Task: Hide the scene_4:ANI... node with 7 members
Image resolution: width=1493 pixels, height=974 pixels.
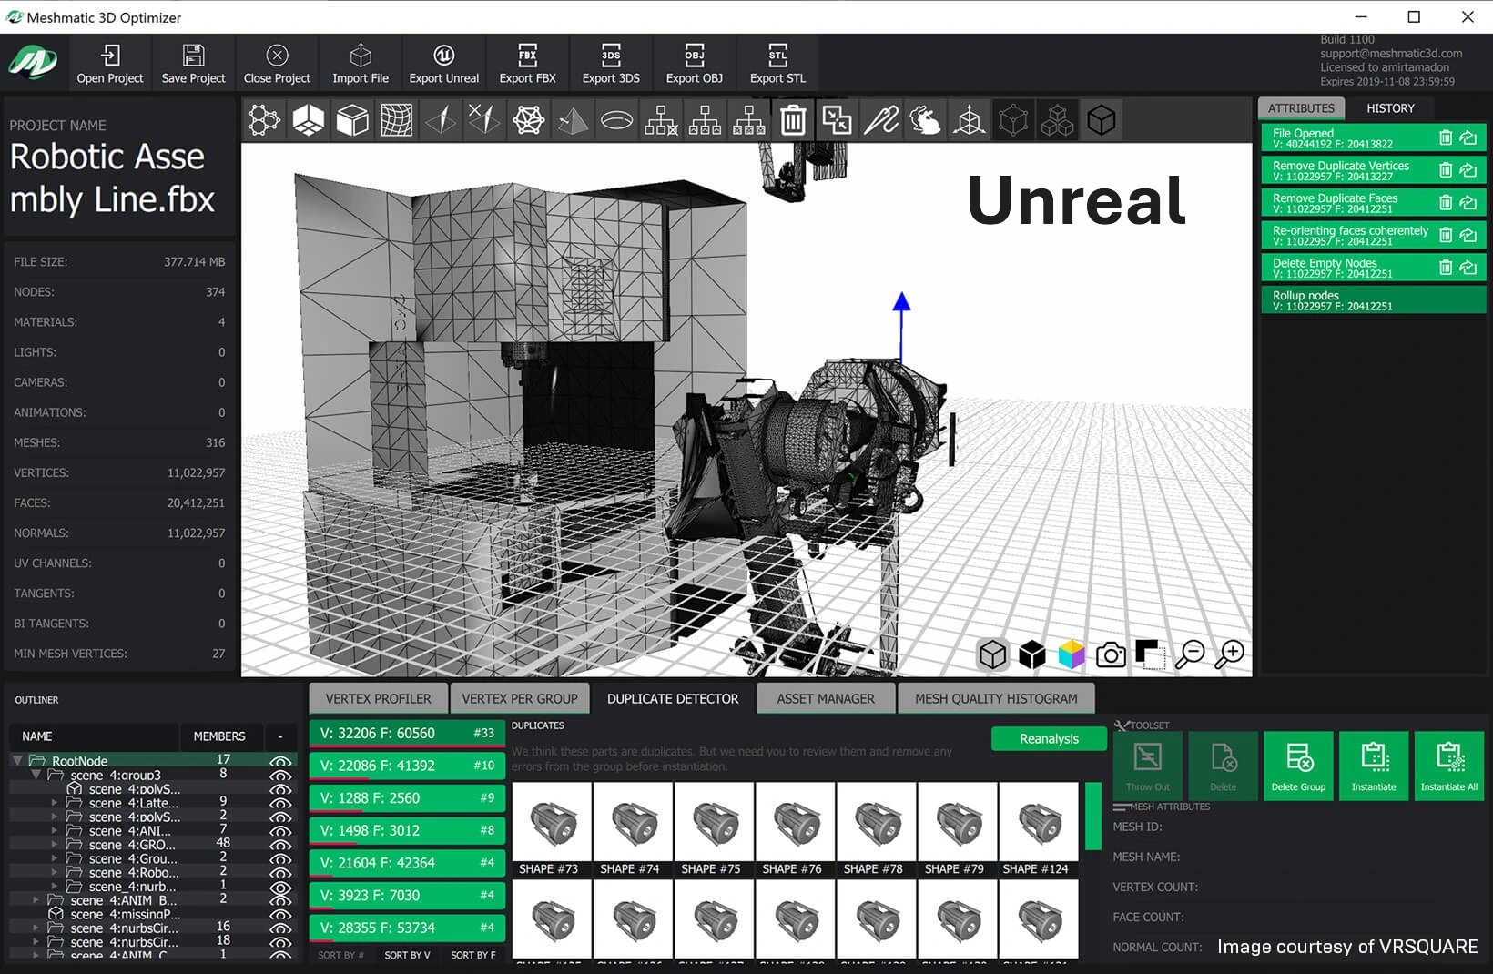Action: click(x=281, y=831)
